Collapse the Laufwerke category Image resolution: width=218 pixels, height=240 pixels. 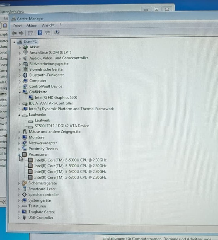19,115
